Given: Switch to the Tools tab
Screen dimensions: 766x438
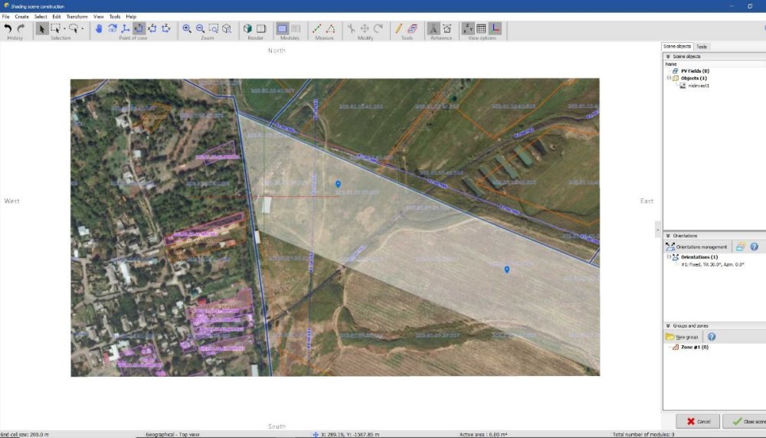Looking at the screenshot, I should click(x=702, y=47).
